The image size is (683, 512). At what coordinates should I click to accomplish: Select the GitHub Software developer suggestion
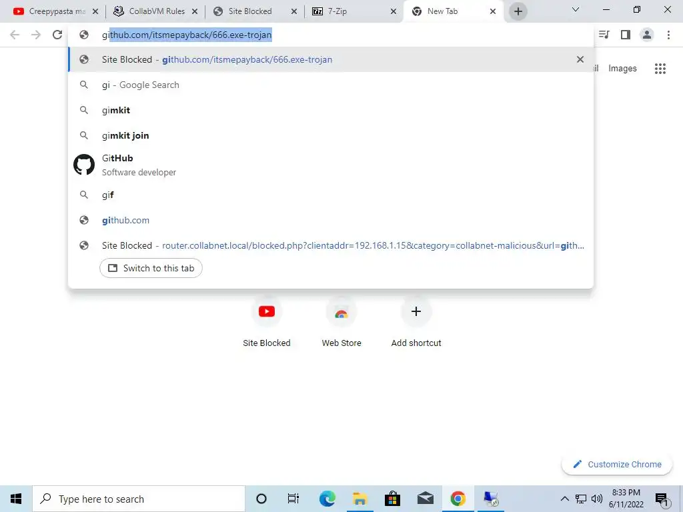click(331, 165)
